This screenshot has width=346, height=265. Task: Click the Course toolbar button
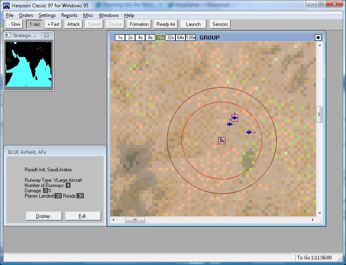[115, 24]
